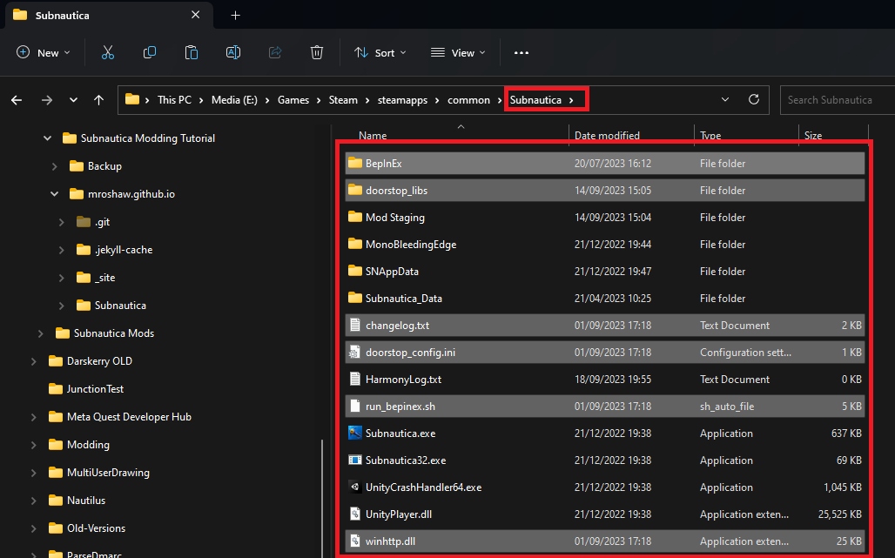Screen dimensions: 895x558
Task: Click the Rename icon in toolbar
Action: [x=233, y=53]
